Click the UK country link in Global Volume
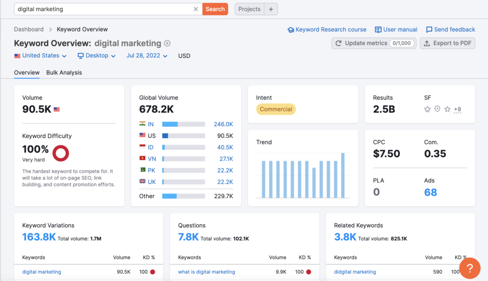This screenshot has width=488, height=281. point(152,182)
